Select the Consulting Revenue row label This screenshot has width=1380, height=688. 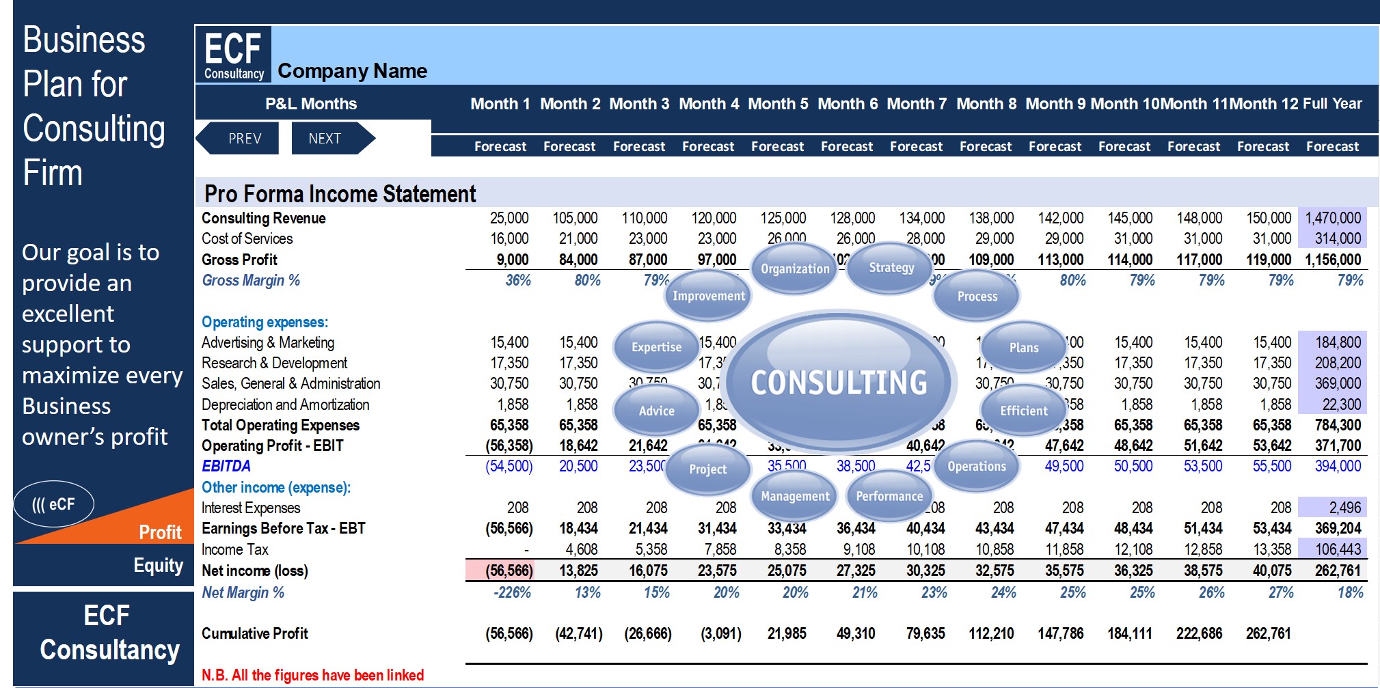pos(263,218)
